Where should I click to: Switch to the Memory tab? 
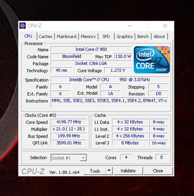88,36
